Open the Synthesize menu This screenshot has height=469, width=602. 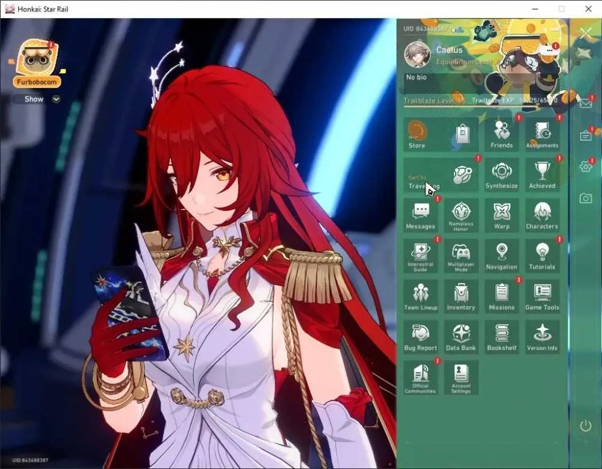click(501, 175)
